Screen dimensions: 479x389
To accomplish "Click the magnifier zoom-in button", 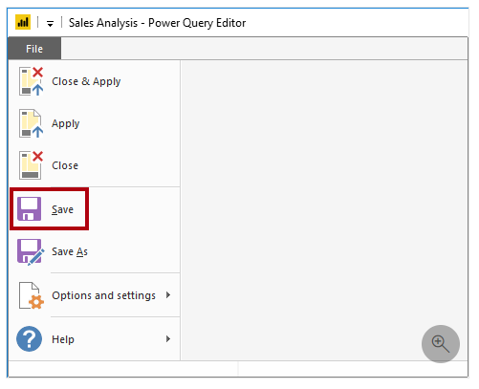I will 441,344.
